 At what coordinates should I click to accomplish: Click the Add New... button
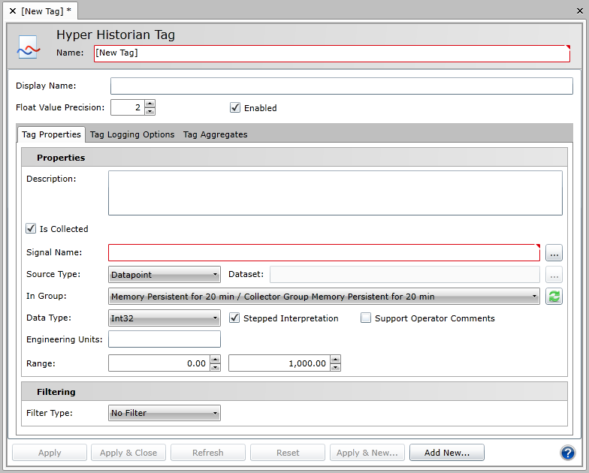446,453
